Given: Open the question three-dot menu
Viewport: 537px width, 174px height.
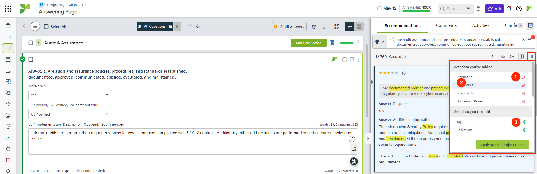Looking at the screenshot, I should [x=358, y=60].
